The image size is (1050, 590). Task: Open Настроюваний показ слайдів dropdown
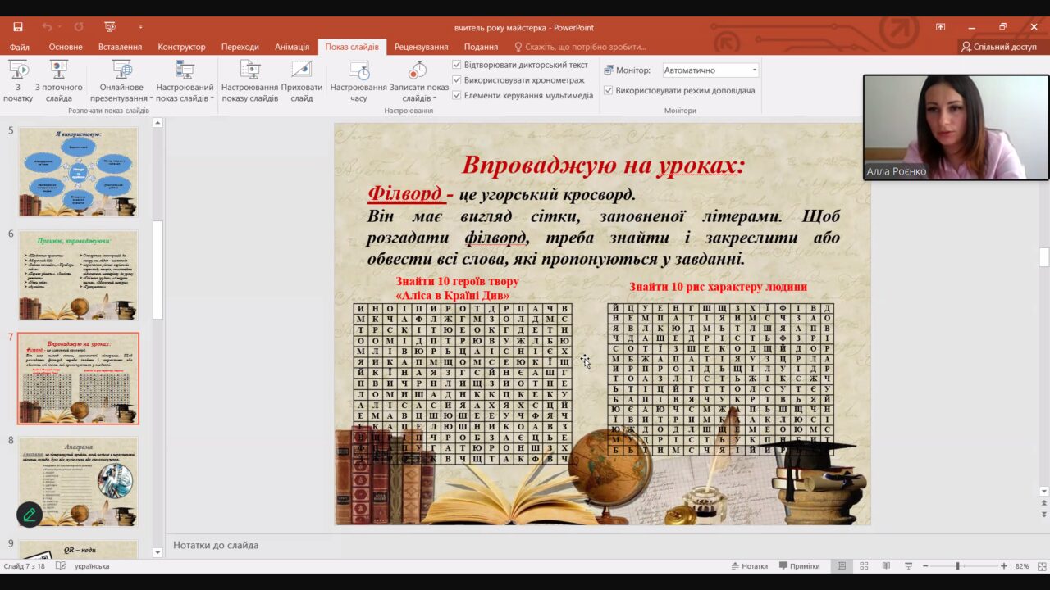185,81
